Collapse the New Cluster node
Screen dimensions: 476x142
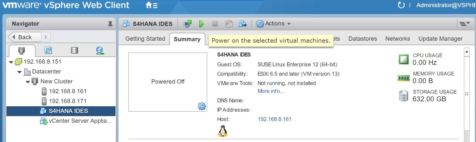click(x=28, y=82)
